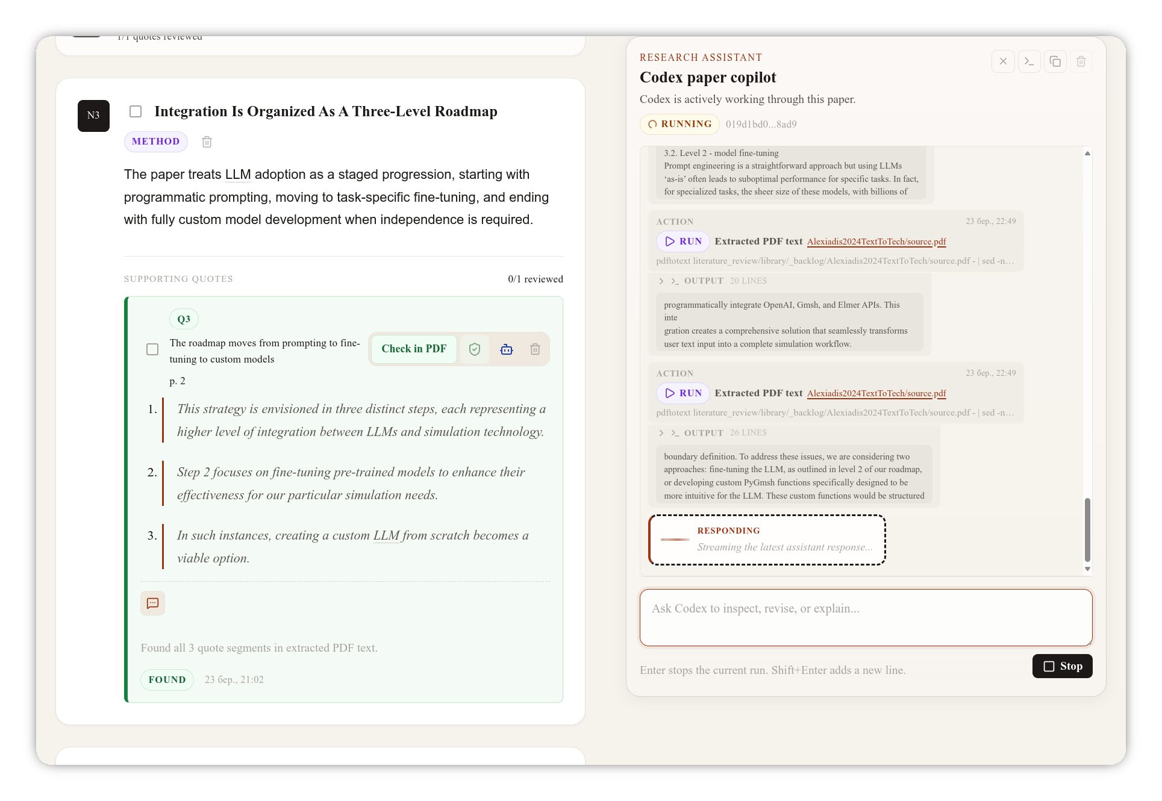Click the Ask Codex input field
The height and width of the screenshot is (801, 1162).
click(x=866, y=617)
